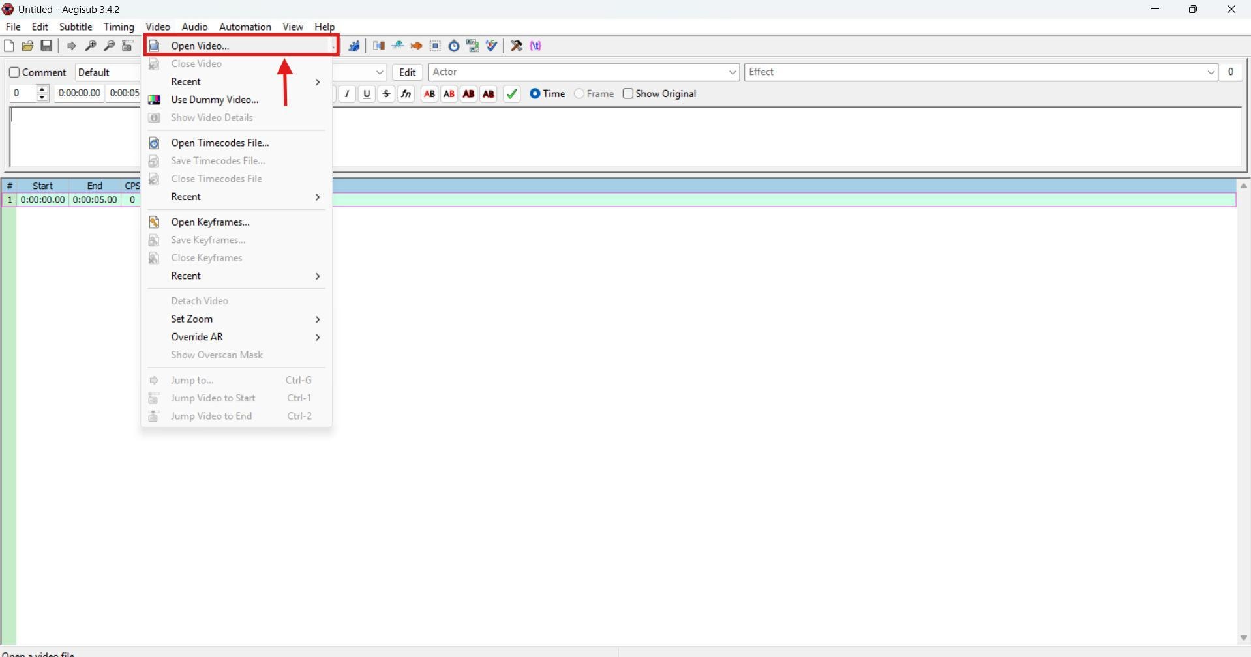Click the Aegisub icon in the title bar

(x=8, y=9)
